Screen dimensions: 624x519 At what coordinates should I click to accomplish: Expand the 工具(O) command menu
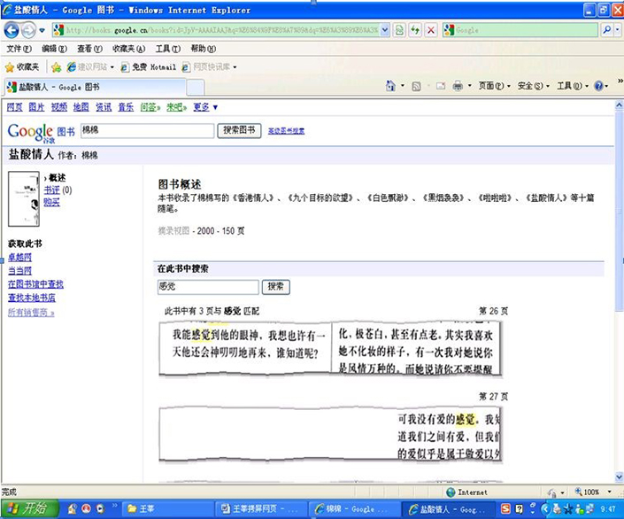point(573,86)
